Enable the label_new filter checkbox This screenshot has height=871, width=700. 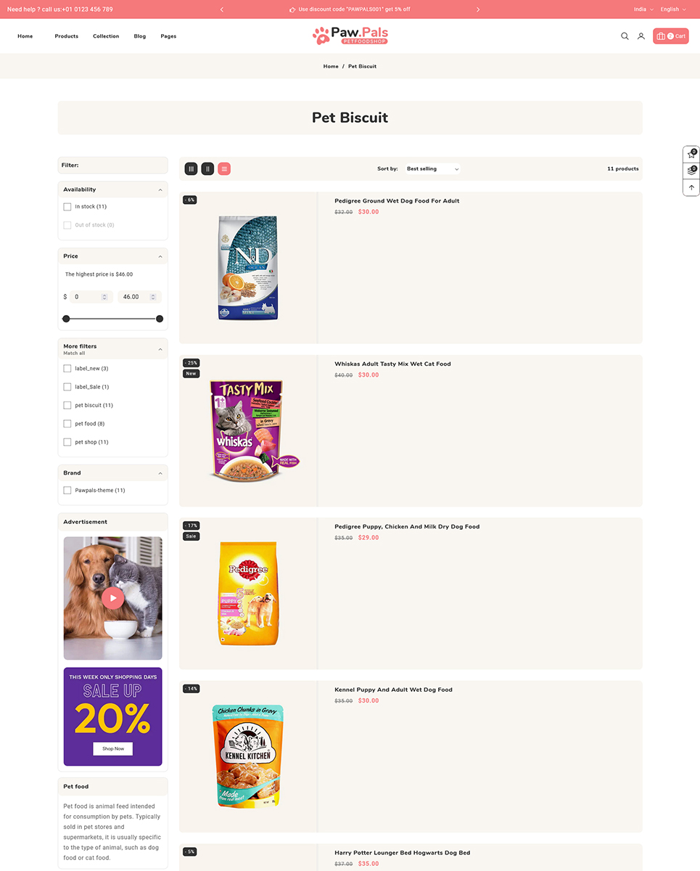(x=67, y=369)
